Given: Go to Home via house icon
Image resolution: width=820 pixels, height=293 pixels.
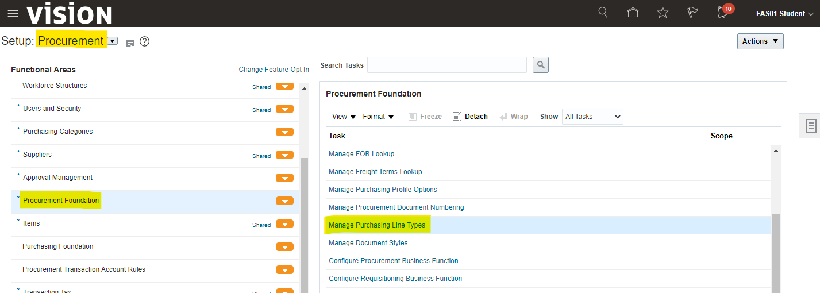Looking at the screenshot, I should pyautogui.click(x=633, y=13).
